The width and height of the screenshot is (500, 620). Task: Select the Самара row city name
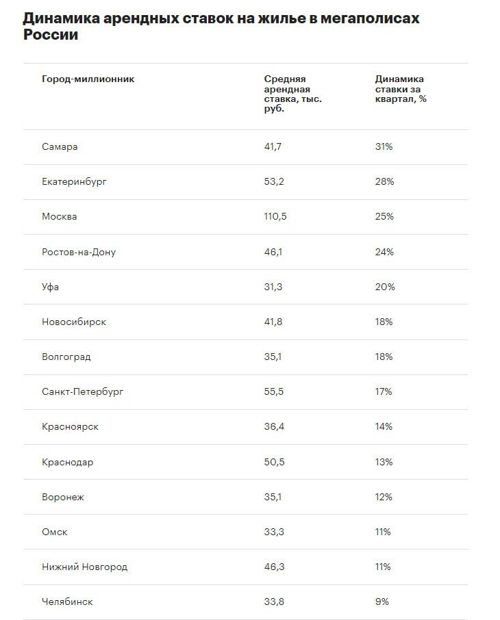pyautogui.click(x=60, y=147)
